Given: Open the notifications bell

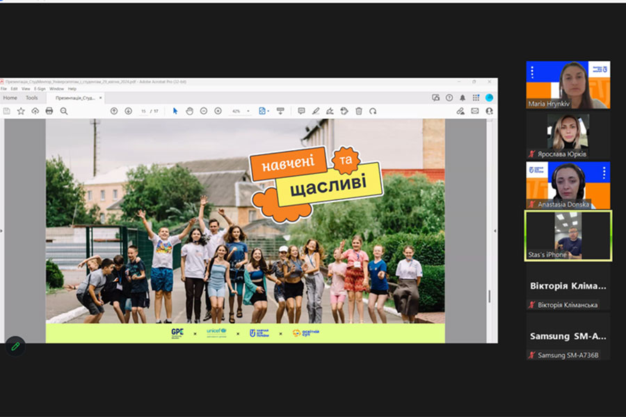Looking at the screenshot, I should (x=463, y=98).
